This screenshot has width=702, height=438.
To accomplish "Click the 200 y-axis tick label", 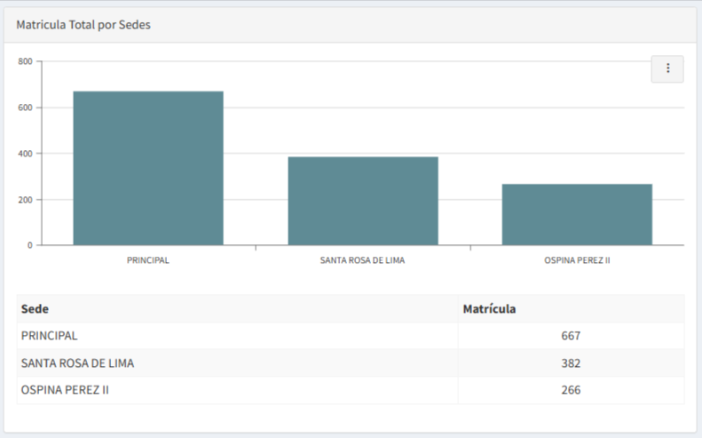I will [24, 200].
